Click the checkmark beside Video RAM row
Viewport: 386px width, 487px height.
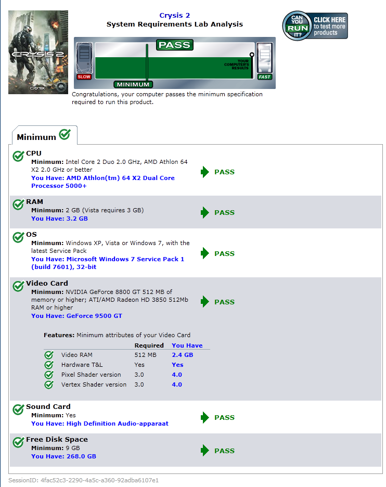pos(49,355)
